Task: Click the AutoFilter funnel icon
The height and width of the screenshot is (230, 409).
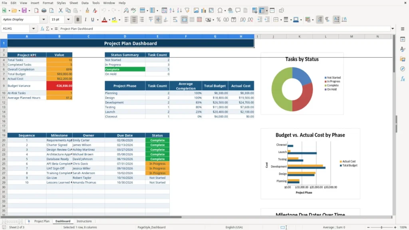Action: pyautogui.click(x=187, y=10)
